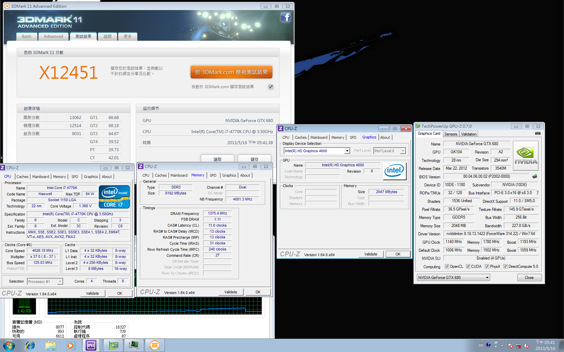Switch to CPU-Z via its taskbar button
Image resolution: width=564 pixels, height=352 pixels.
pyautogui.click(x=91, y=345)
